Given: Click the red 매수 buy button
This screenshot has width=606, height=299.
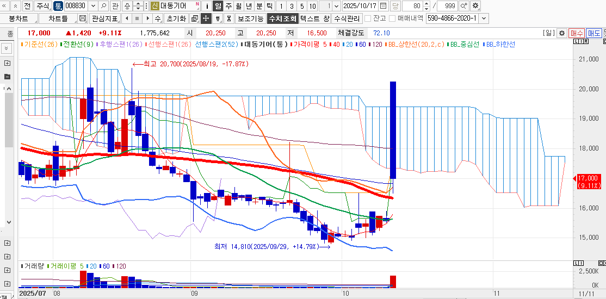Looking at the screenshot, I should (577, 33).
